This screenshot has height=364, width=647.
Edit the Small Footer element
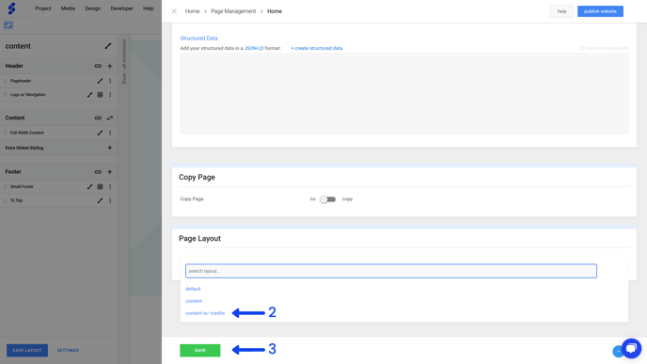click(89, 186)
